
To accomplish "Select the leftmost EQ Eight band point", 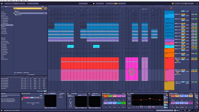I will [141, 100].
